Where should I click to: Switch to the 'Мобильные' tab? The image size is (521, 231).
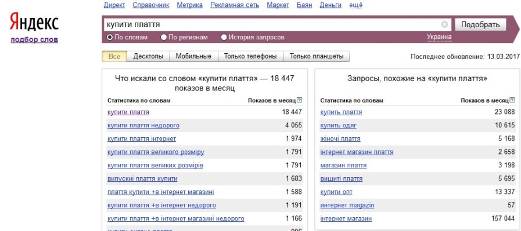tap(193, 56)
